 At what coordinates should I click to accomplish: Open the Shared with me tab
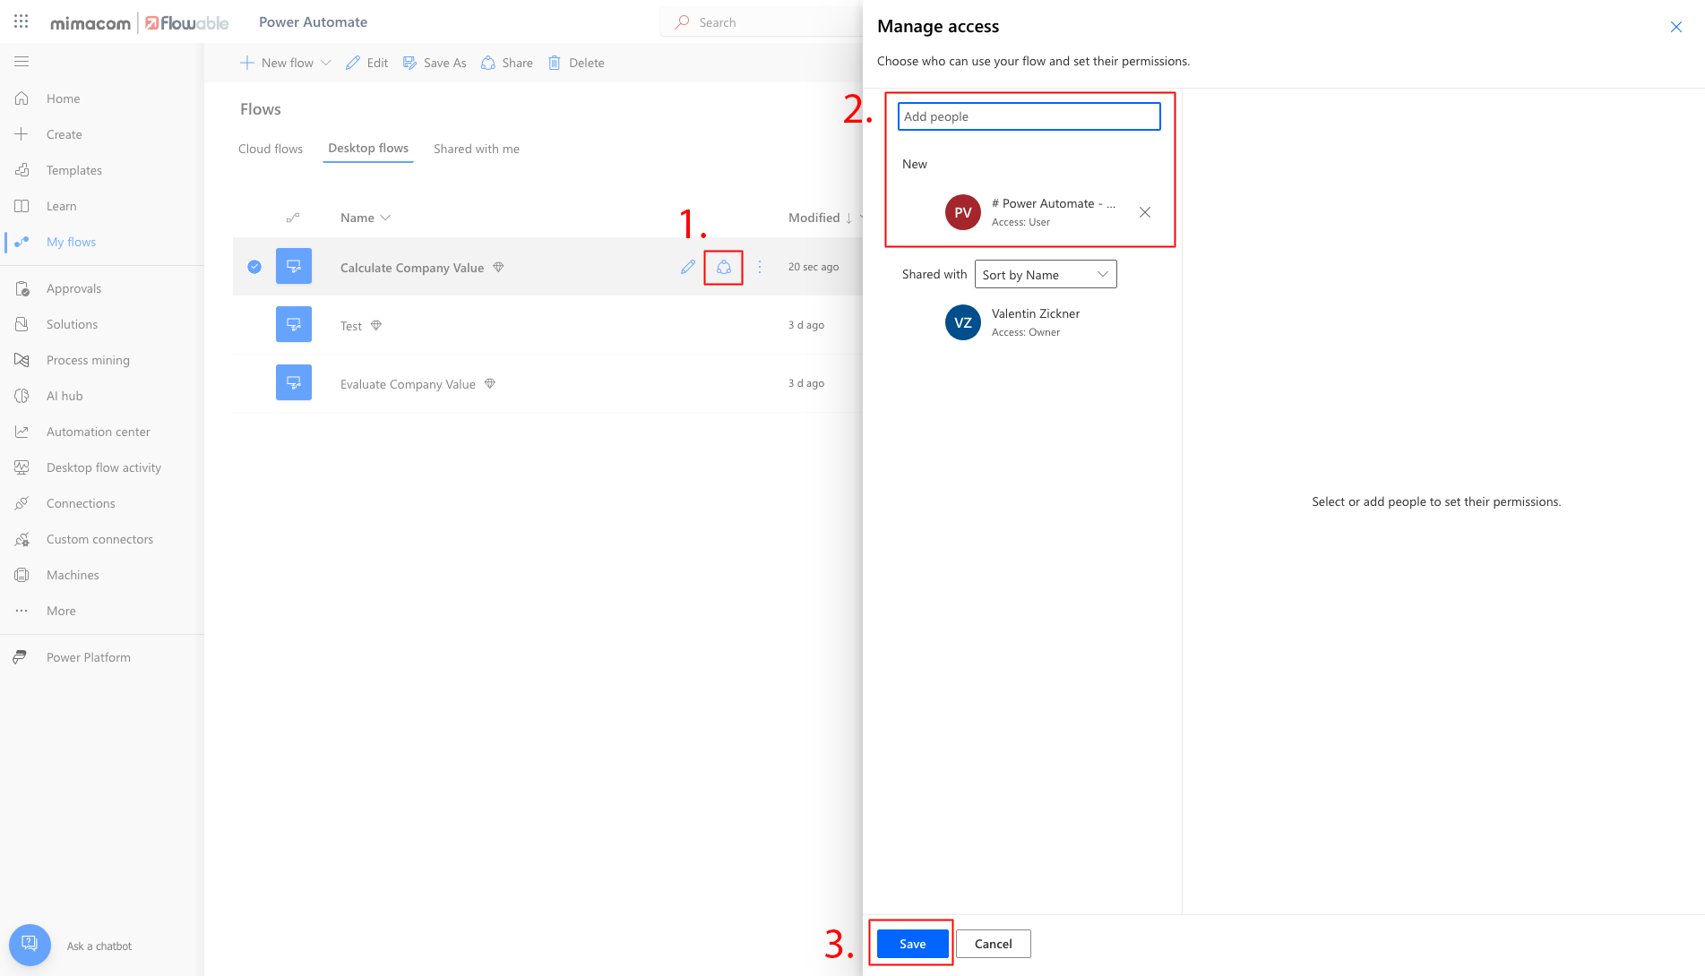(476, 149)
